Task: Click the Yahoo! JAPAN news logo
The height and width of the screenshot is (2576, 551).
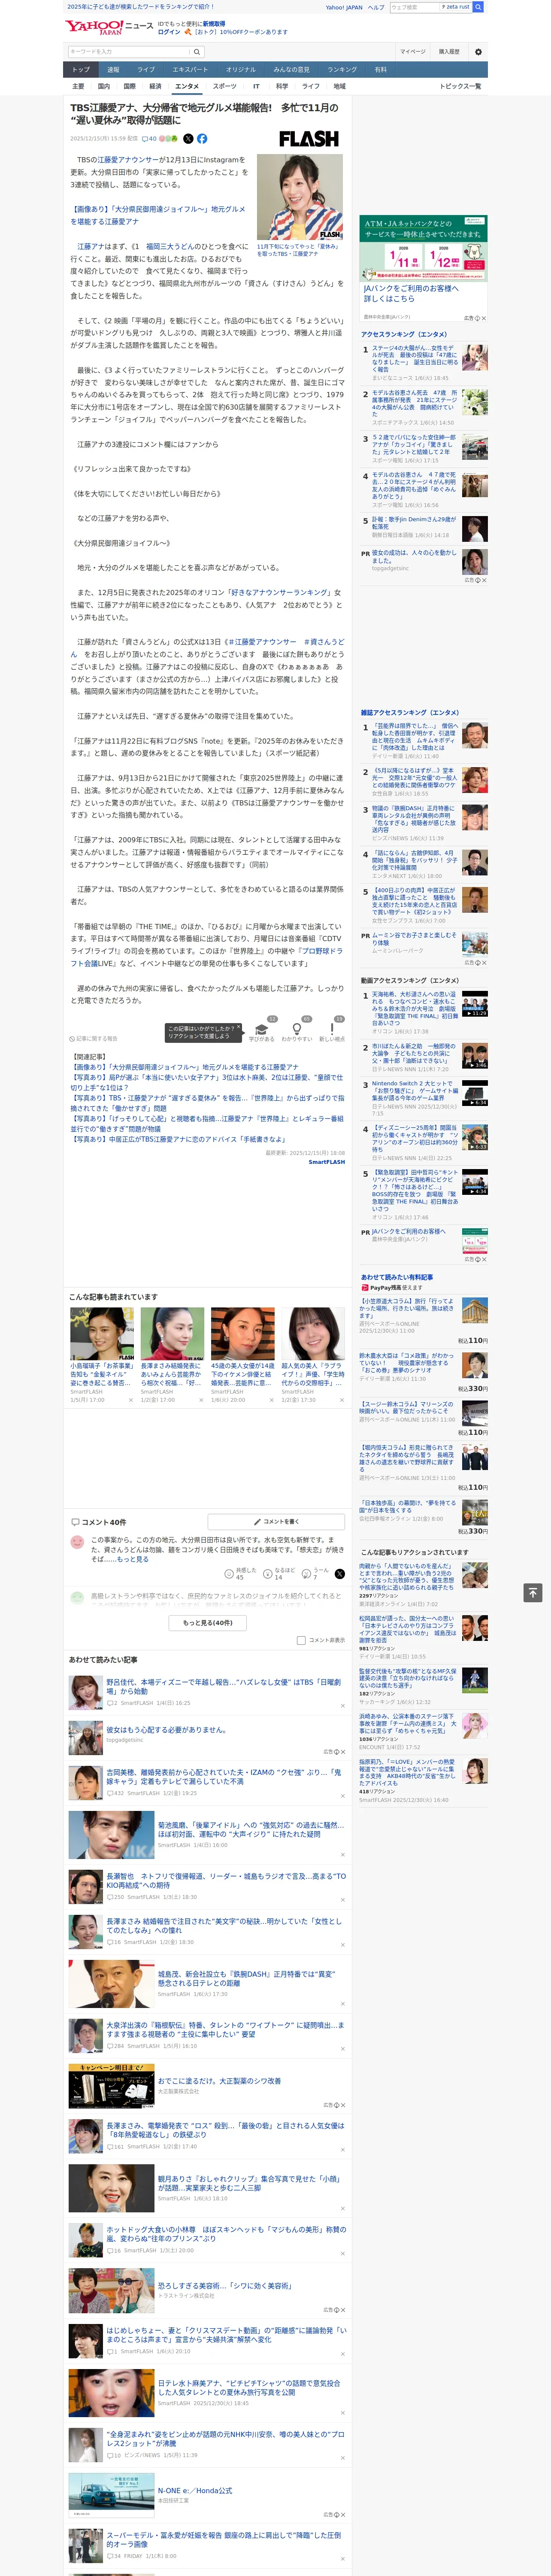Action: [109, 28]
